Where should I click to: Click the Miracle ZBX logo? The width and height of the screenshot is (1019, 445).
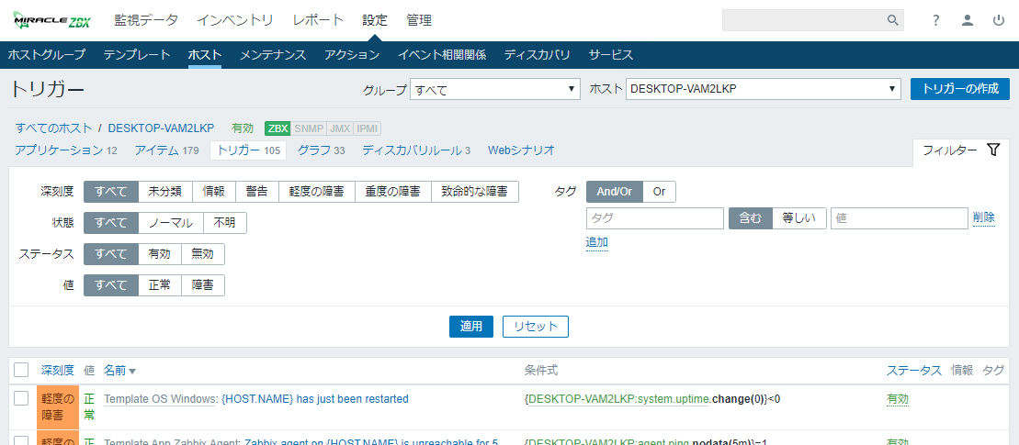click(51, 20)
